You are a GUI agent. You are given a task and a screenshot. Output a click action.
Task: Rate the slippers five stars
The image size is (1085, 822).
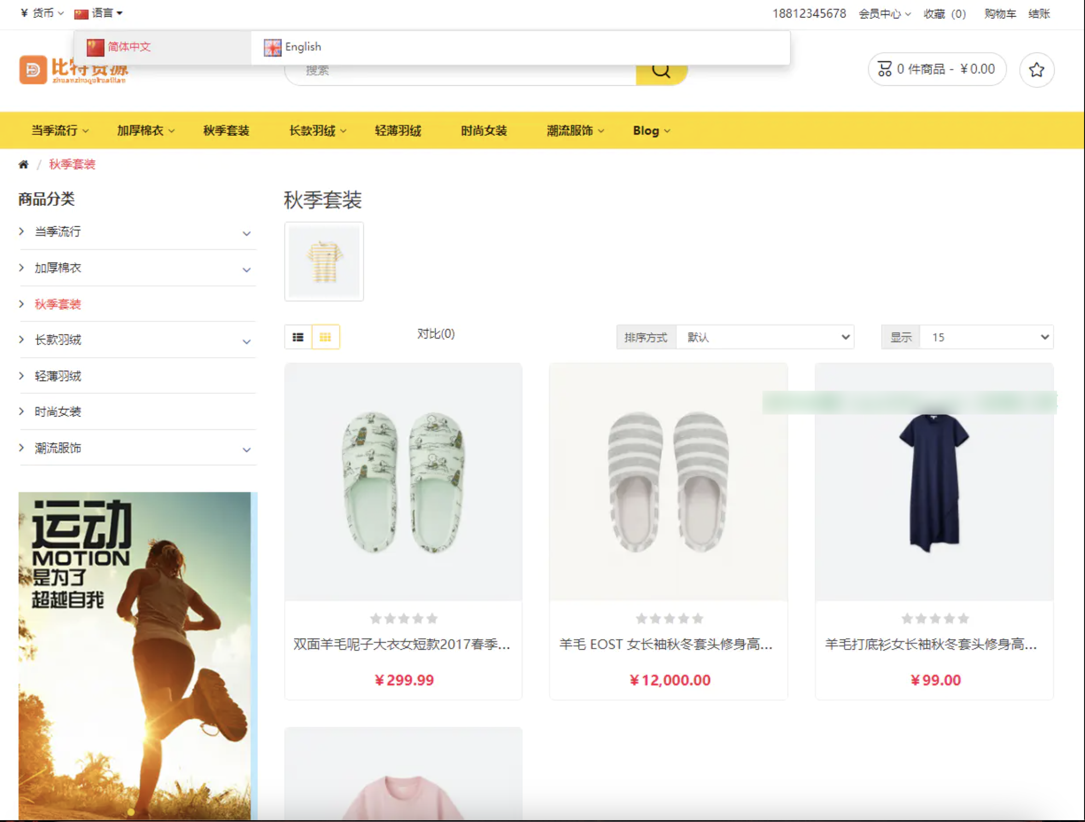(x=432, y=618)
